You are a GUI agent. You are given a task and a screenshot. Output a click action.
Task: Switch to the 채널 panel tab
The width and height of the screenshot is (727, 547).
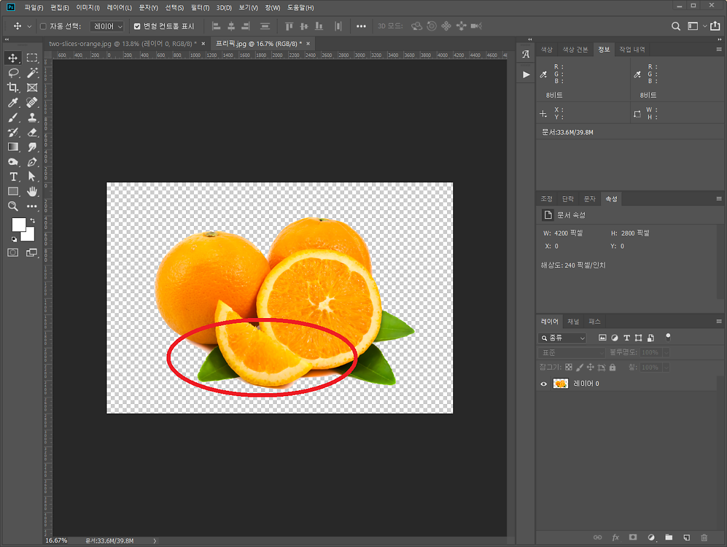click(x=573, y=322)
